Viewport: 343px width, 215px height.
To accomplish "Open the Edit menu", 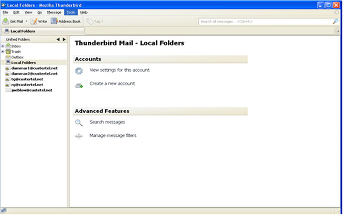I will [16, 12].
